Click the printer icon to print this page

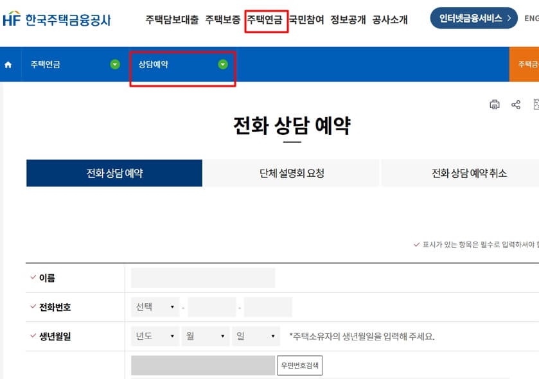pyautogui.click(x=494, y=104)
